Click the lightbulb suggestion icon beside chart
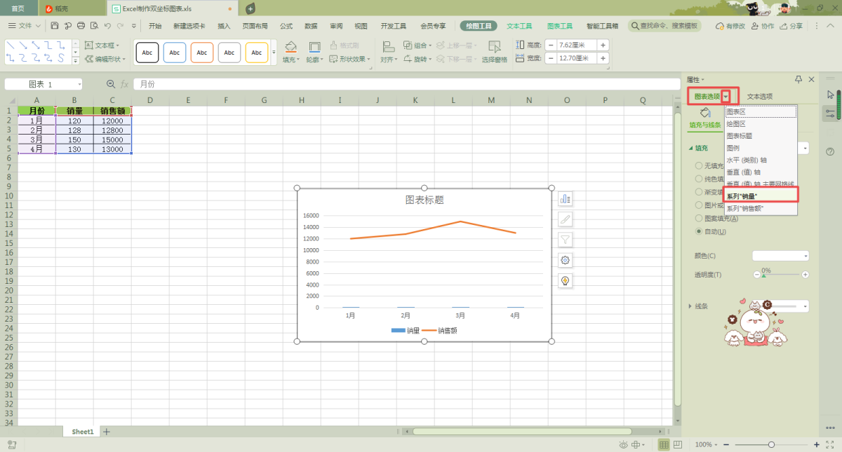 (565, 280)
